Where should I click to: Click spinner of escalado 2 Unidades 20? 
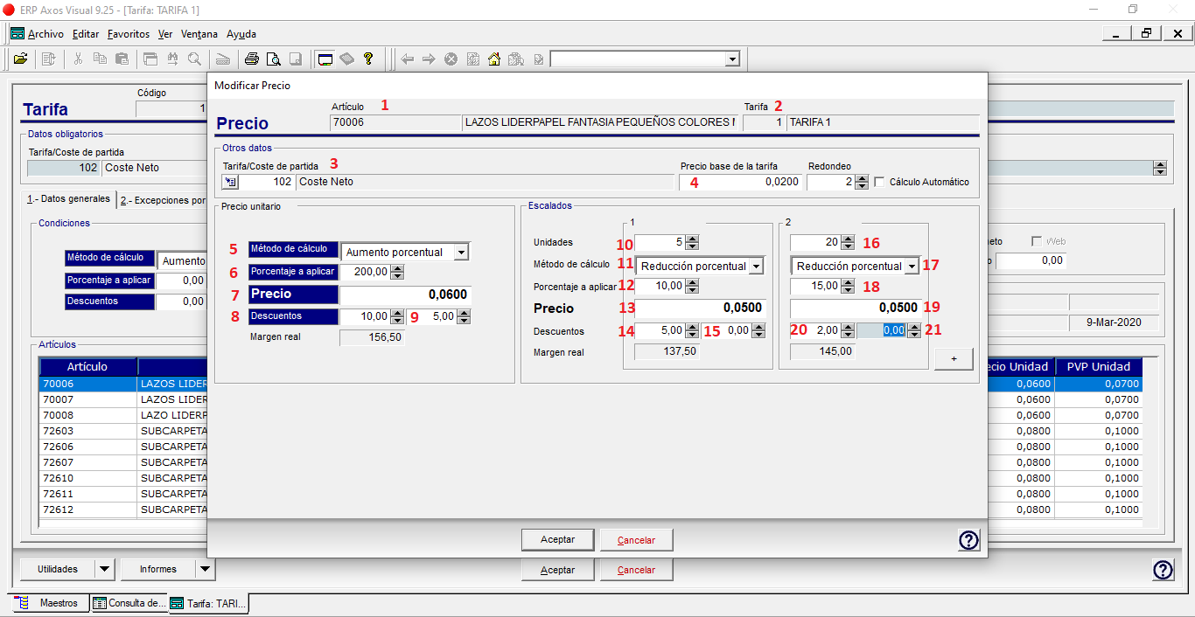point(847,242)
